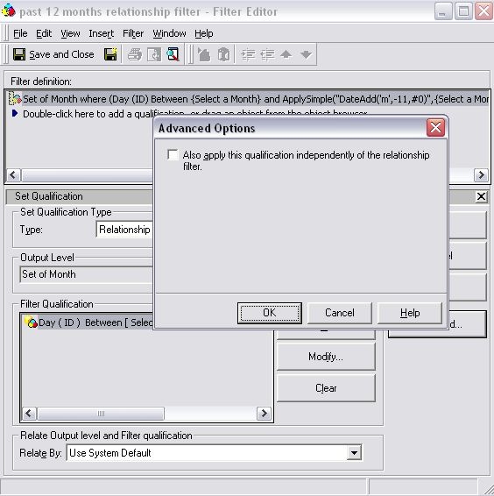Screen dimensions: 494x496
Task: Click the print icon in the toolbar
Action: point(134,55)
